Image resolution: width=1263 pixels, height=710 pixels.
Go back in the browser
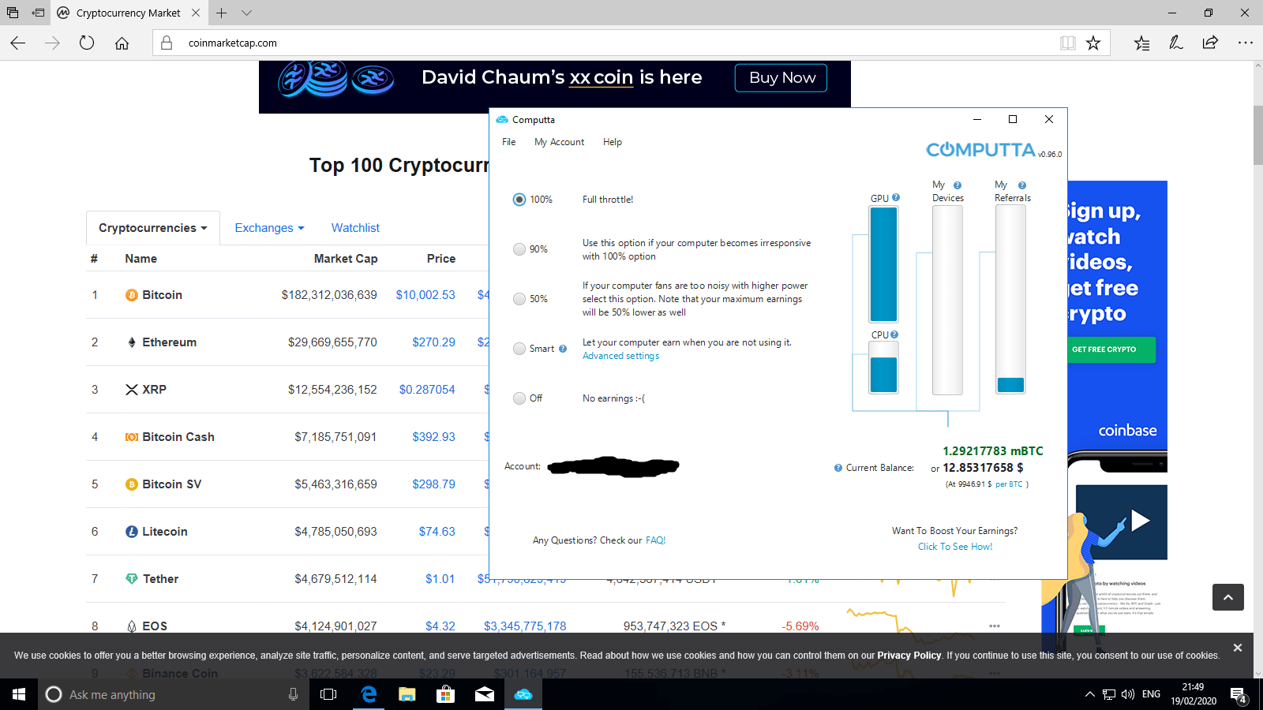pyautogui.click(x=18, y=43)
